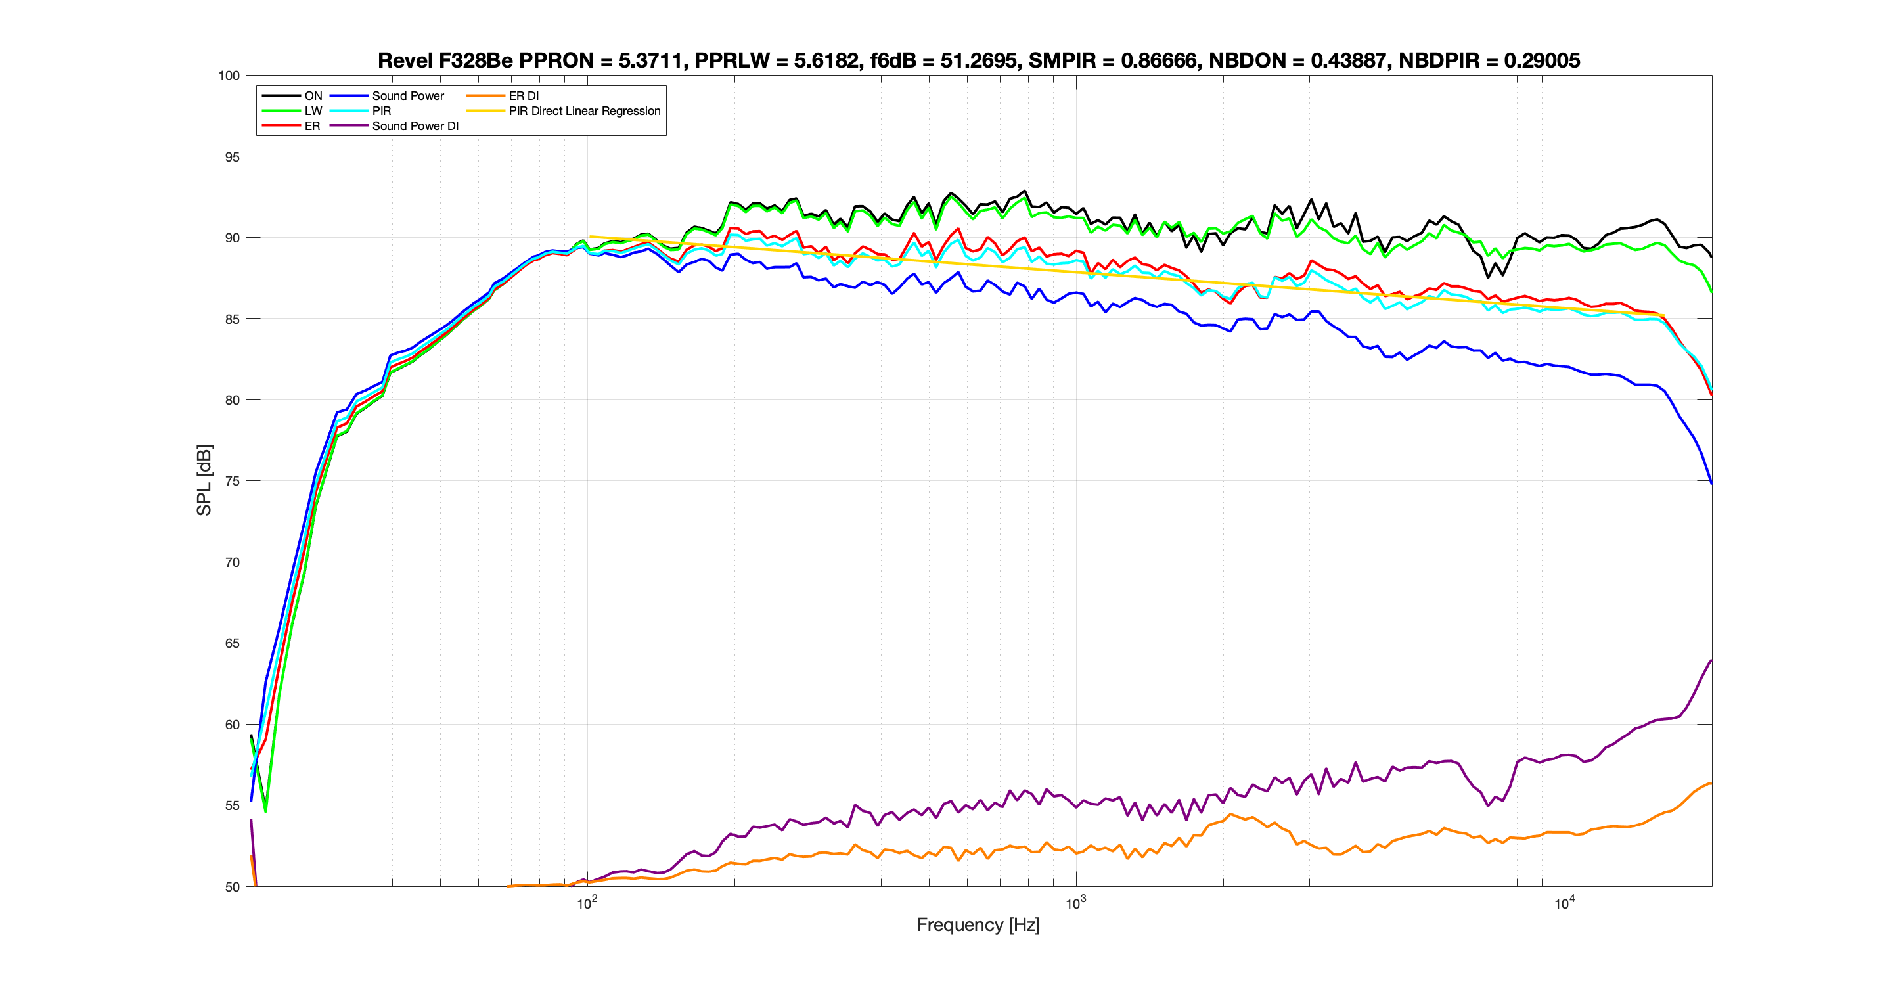The height and width of the screenshot is (996, 1892).
Task: Click the 85 y-axis tick label
Action: pos(232,319)
